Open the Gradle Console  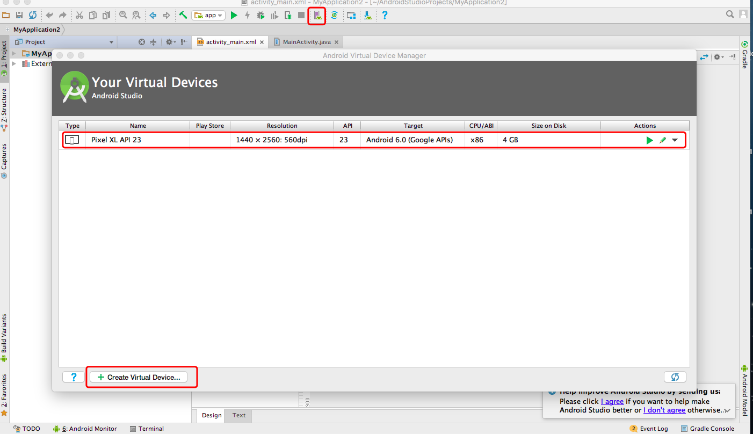pyautogui.click(x=707, y=429)
